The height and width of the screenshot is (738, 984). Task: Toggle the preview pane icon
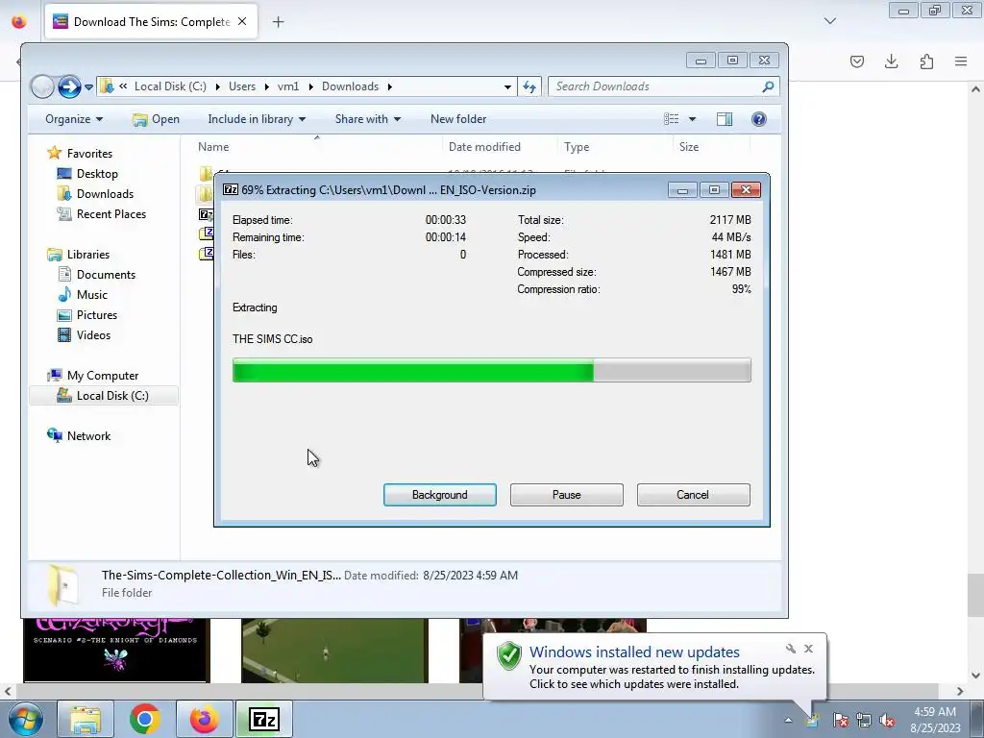(x=725, y=118)
